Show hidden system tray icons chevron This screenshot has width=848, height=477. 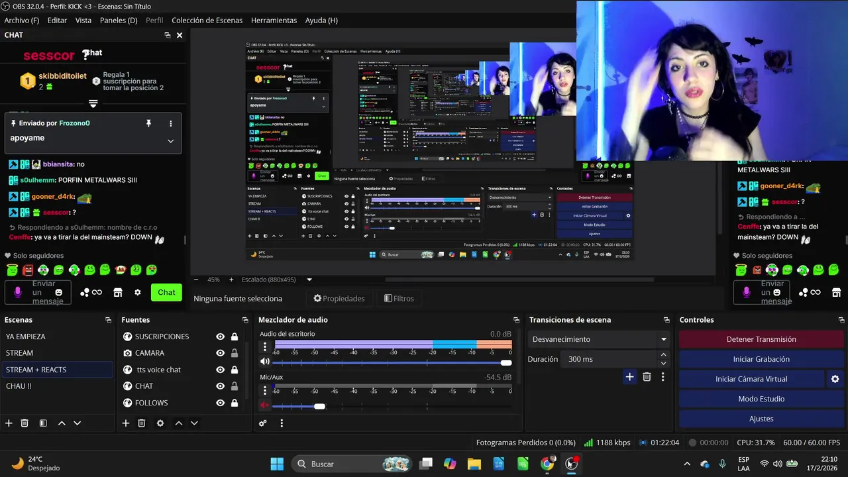[687, 464]
